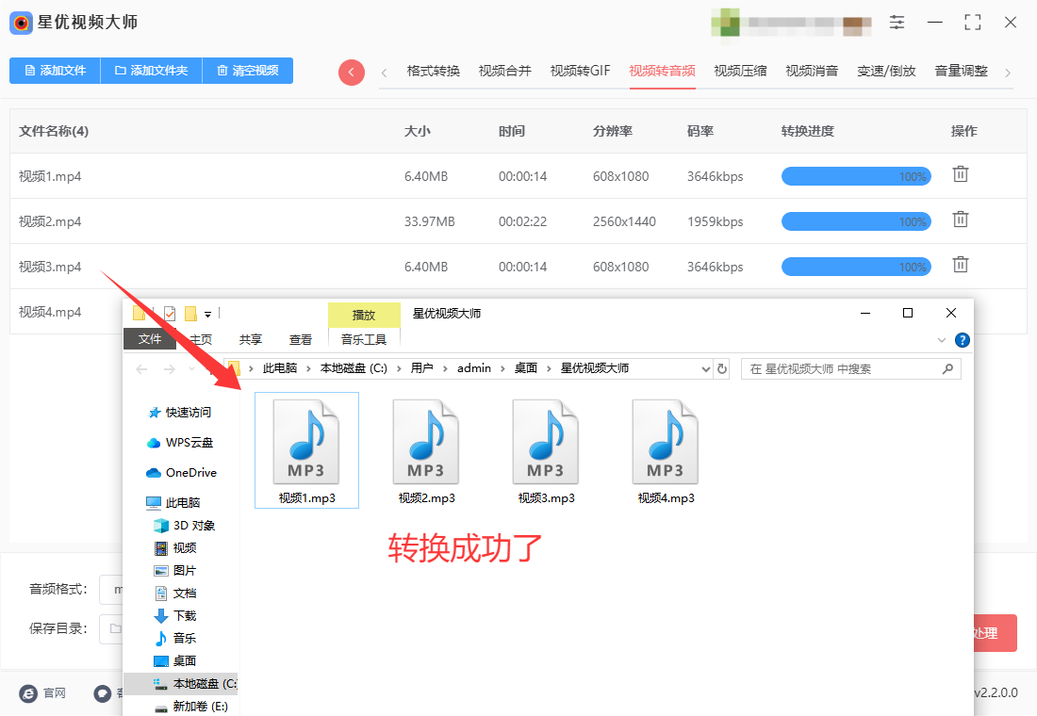Select the 视频4.mp3 file icon
1037x716 pixels.
[x=666, y=442]
